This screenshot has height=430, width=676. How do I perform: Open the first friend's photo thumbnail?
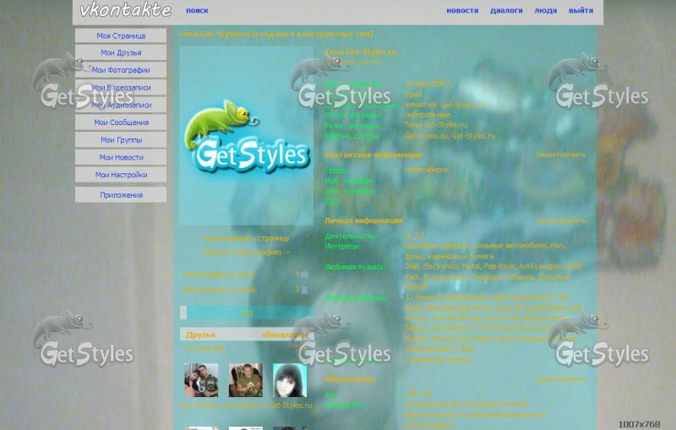coord(201,380)
